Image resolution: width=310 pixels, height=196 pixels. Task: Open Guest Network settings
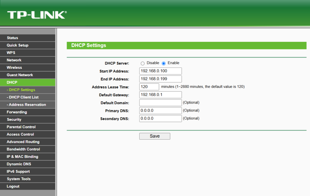28,75
